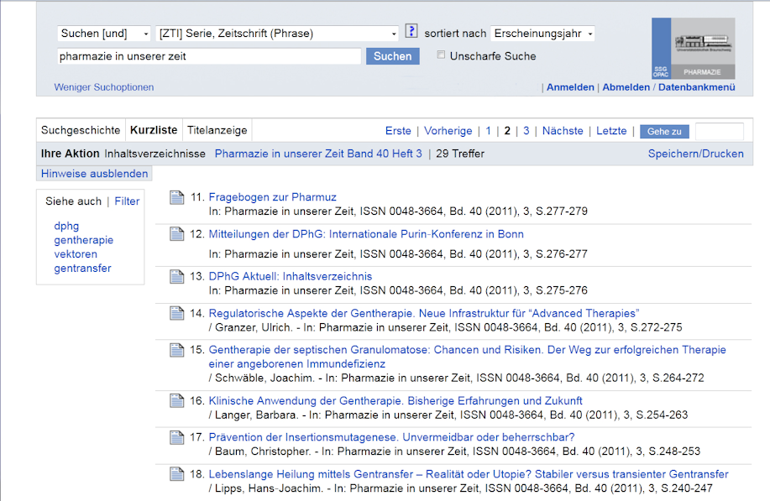
Task: Click the document icon next to result 14
Action: click(x=176, y=313)
